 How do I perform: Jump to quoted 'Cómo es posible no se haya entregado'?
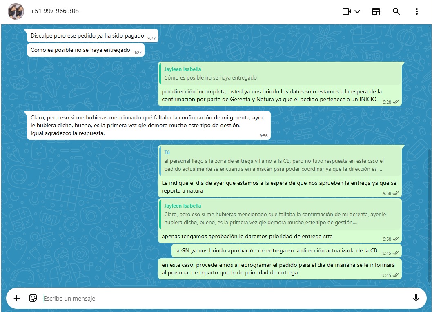(279, 74)
